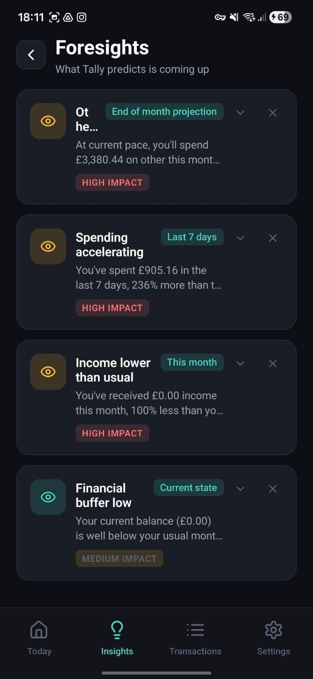Dismiss the Income lower than usual foresight
This screenshot has height=679, width=313.
pos(273,363)
